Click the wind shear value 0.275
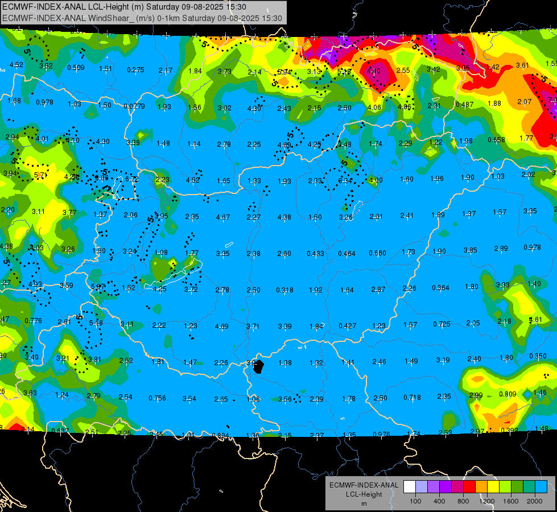Image resolution: width=557 pixels, height=512 pixels. (x=136, y=69)
